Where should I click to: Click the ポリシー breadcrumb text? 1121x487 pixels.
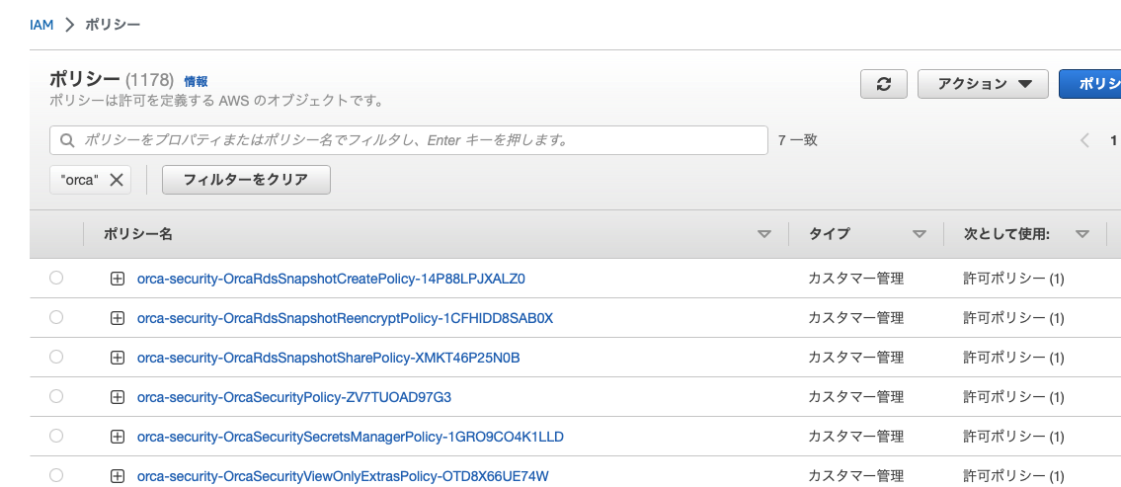(x=113, y=25)
